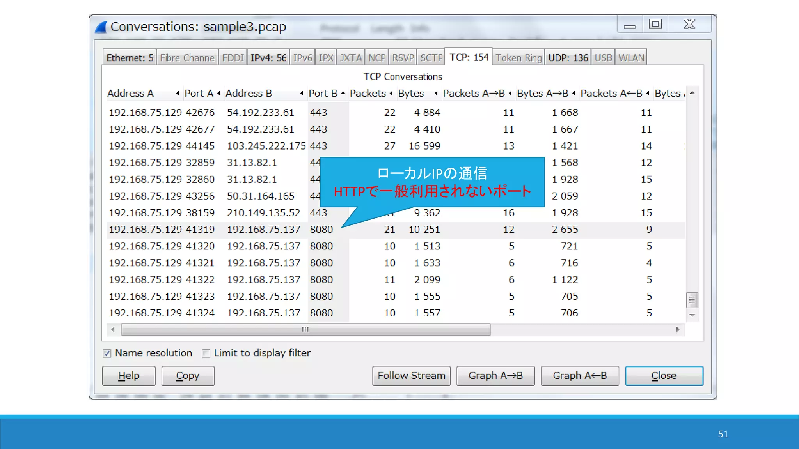Copy the conversations list
799x449 pixels.
(x=188, y=376)
